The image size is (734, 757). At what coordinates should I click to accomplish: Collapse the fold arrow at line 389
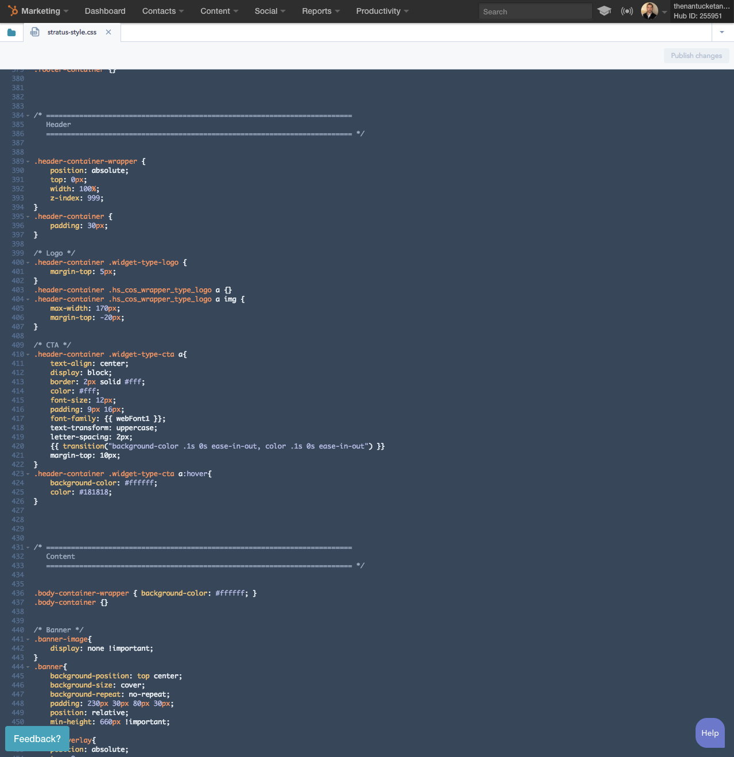[28, 161]
